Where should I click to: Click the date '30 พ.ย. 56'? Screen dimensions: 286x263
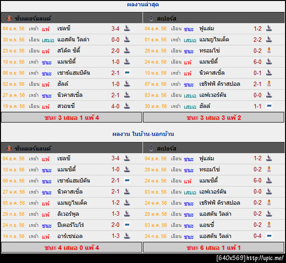pos(14,40)
